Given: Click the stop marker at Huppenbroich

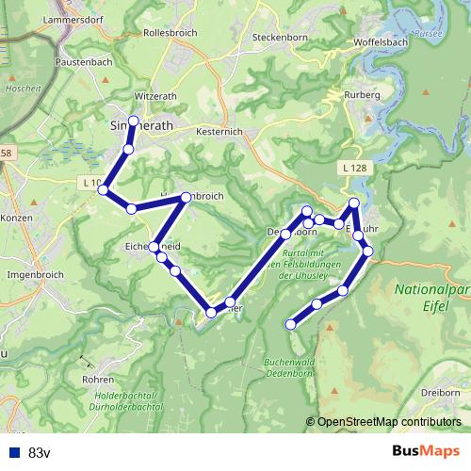Looking at the screenshot, I should pos(187,197).
